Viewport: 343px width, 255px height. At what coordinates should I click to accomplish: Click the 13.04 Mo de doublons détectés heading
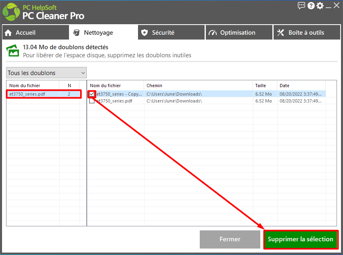pos(66,47)
